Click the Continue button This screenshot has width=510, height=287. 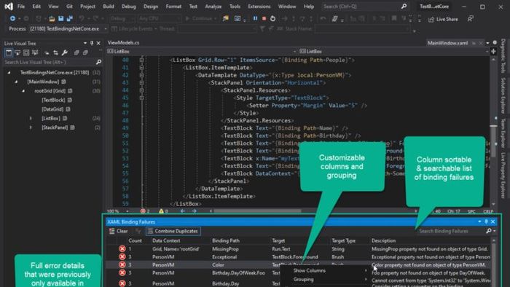(200, 18)
